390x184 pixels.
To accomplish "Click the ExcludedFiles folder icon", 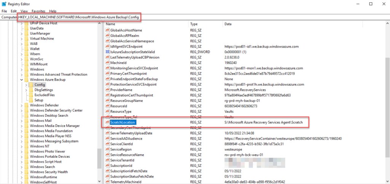I will [31, 95].
